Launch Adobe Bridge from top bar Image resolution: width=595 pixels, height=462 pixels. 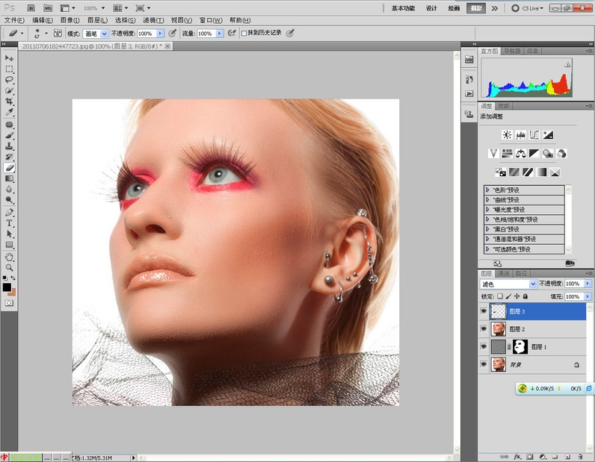point(30,7)
